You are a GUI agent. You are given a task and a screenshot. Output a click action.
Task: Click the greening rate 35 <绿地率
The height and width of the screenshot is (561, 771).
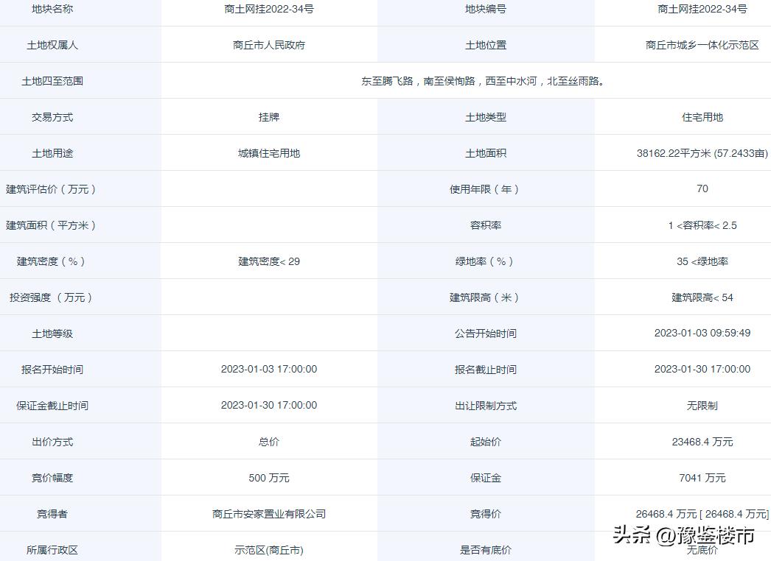coord(702,261)
